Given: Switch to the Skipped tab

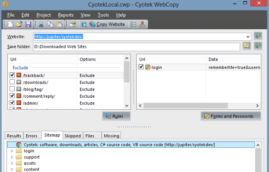Looking at the screenshot, I should [x=73, y=136].
